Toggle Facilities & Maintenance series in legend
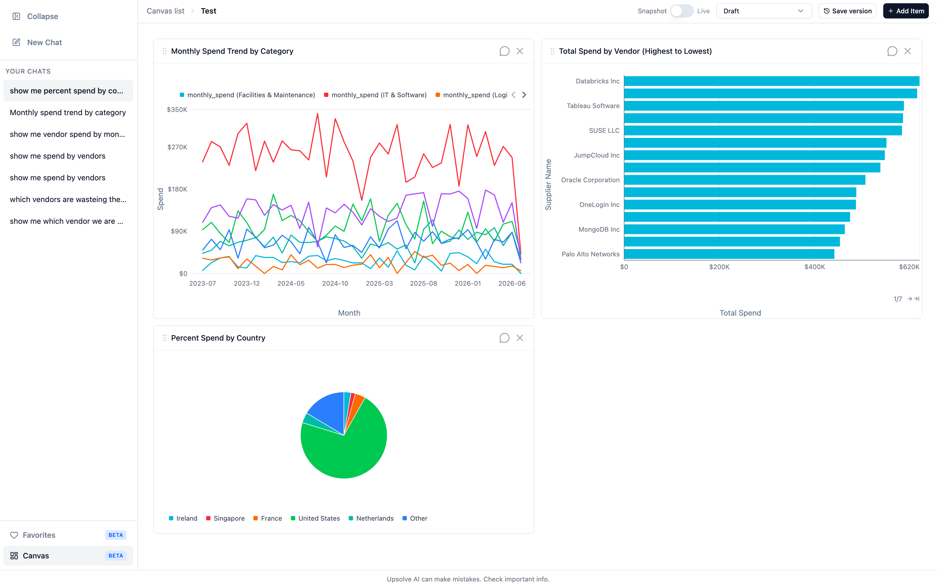The width and height of the screenshot is (937, 585). [247, 95]
